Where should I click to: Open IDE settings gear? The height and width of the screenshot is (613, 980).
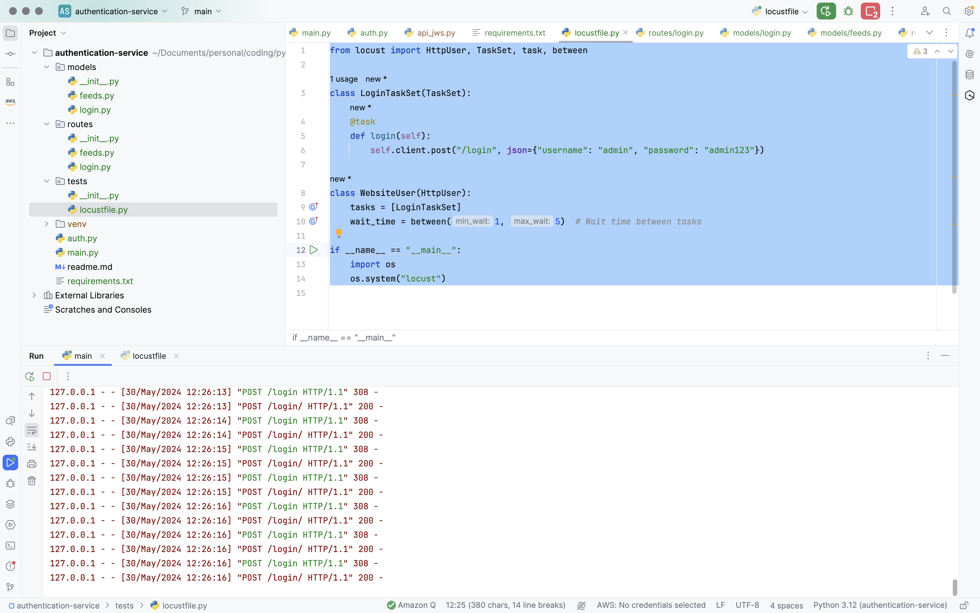pos(969,11)
